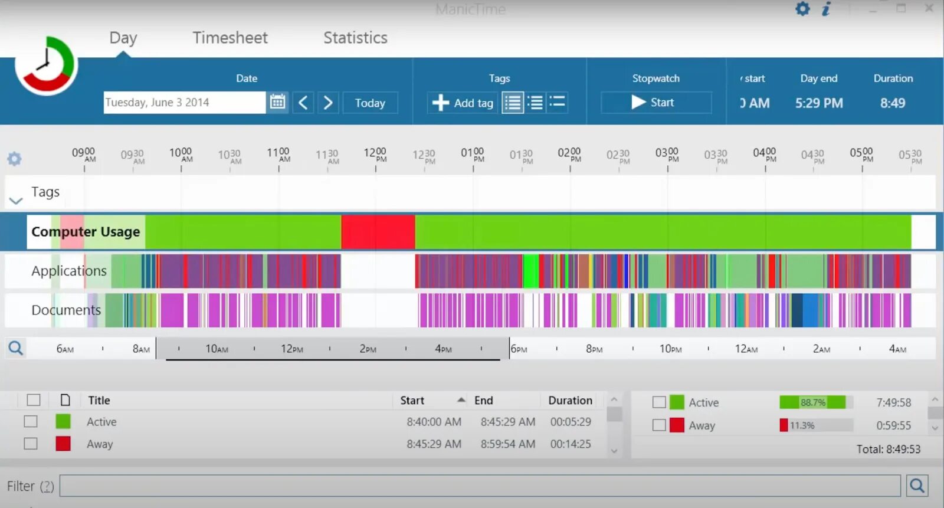Open the calendar date picker icon

(x=277, y=102)
